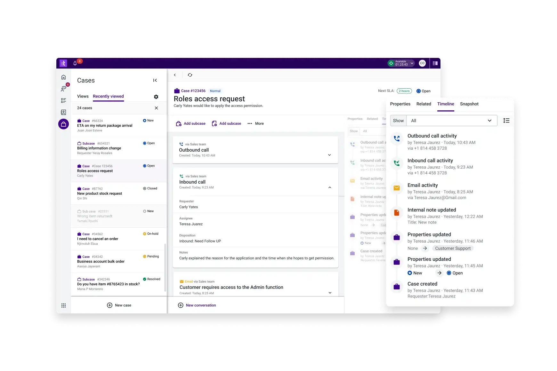The image size is (557, 371).
Task: Open the contacts directory icon
Action: 63,112
